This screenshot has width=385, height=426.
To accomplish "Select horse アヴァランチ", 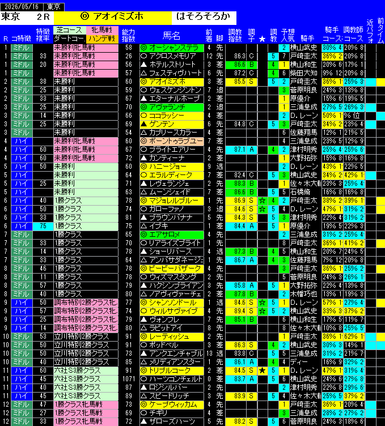I will point(172,107).
